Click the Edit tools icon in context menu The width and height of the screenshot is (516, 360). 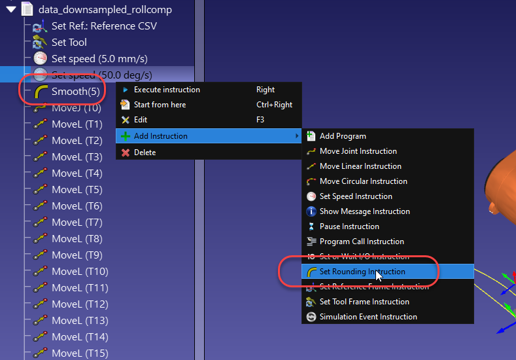(x=125, y=120)
